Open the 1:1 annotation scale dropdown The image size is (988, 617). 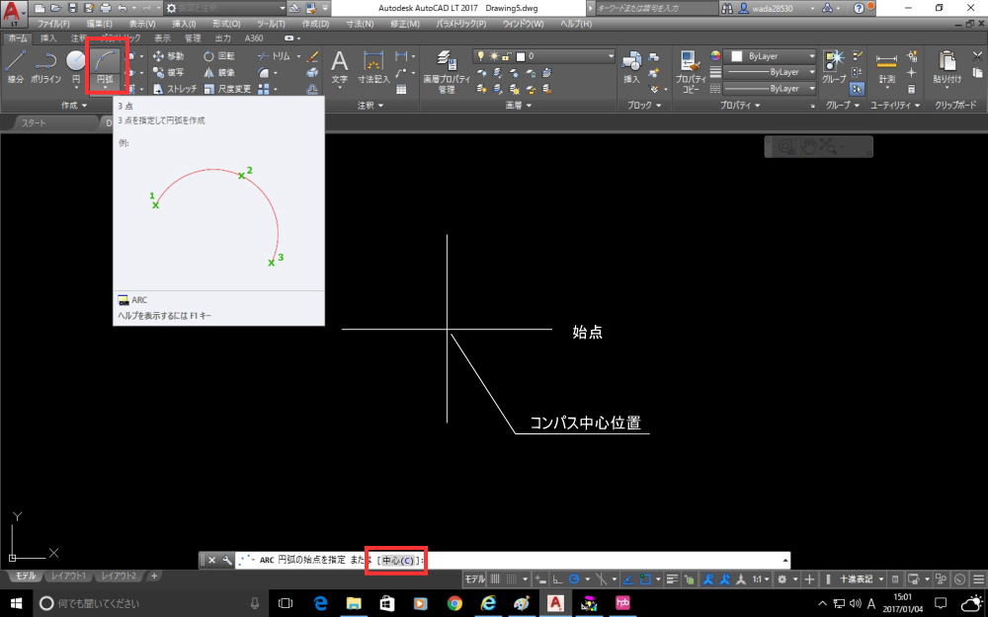coord(761,579)
